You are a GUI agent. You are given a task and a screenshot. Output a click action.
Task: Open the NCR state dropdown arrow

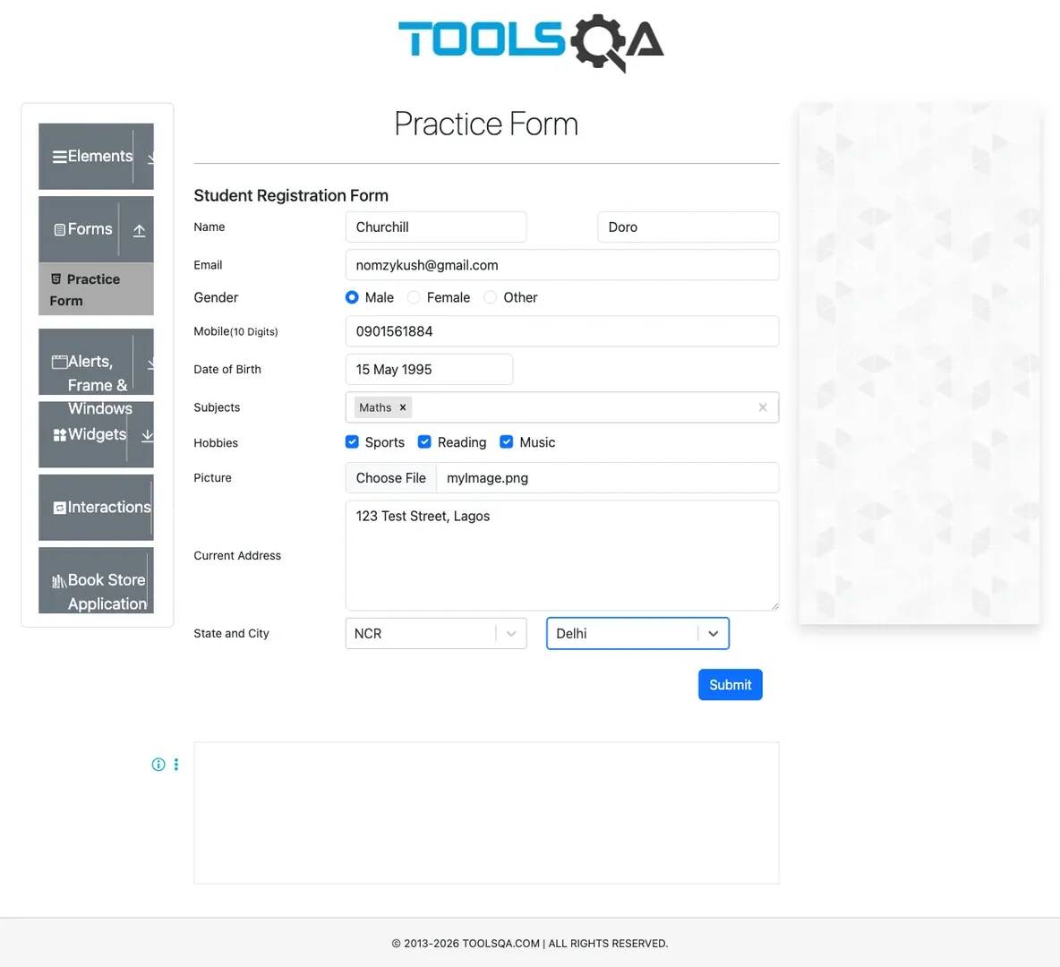pos(512,634)
